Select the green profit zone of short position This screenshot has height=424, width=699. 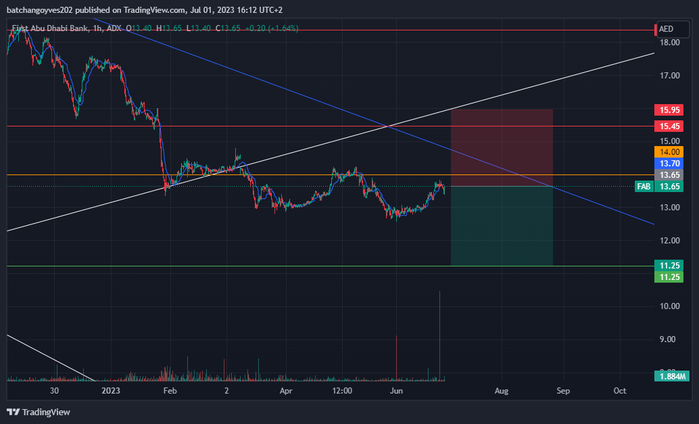click(502, 226)
